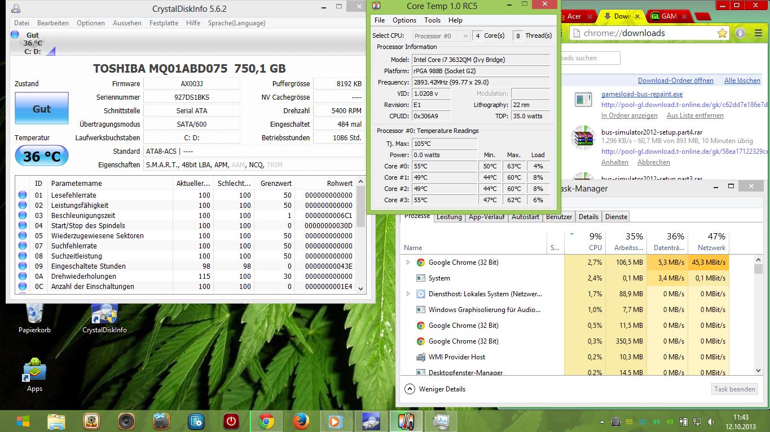Switch to Core Temp taskbar button
This screenshot has height=432, width=770.
coord(405,421)
